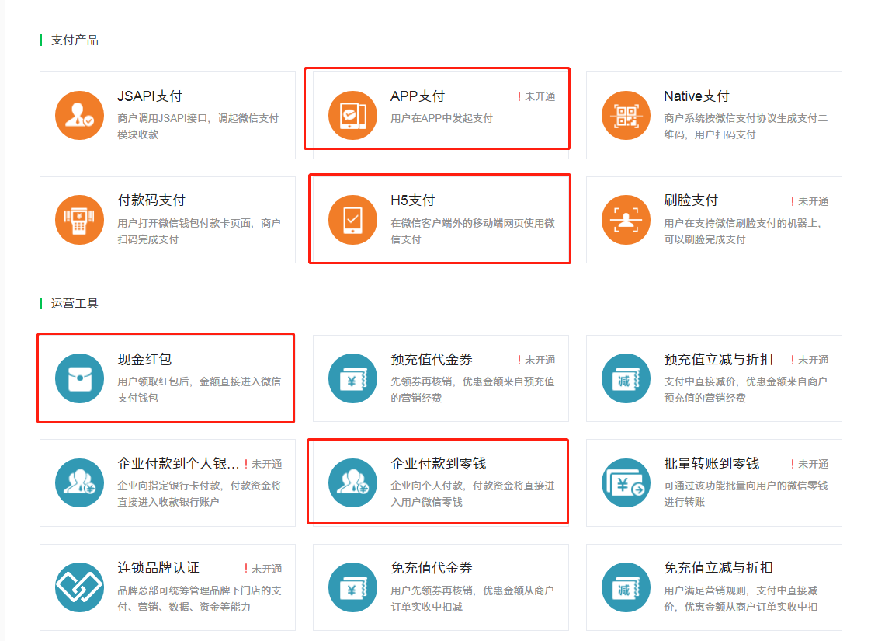Open the 付款码支付 product title
871x641 pixels.
(151, 200)
